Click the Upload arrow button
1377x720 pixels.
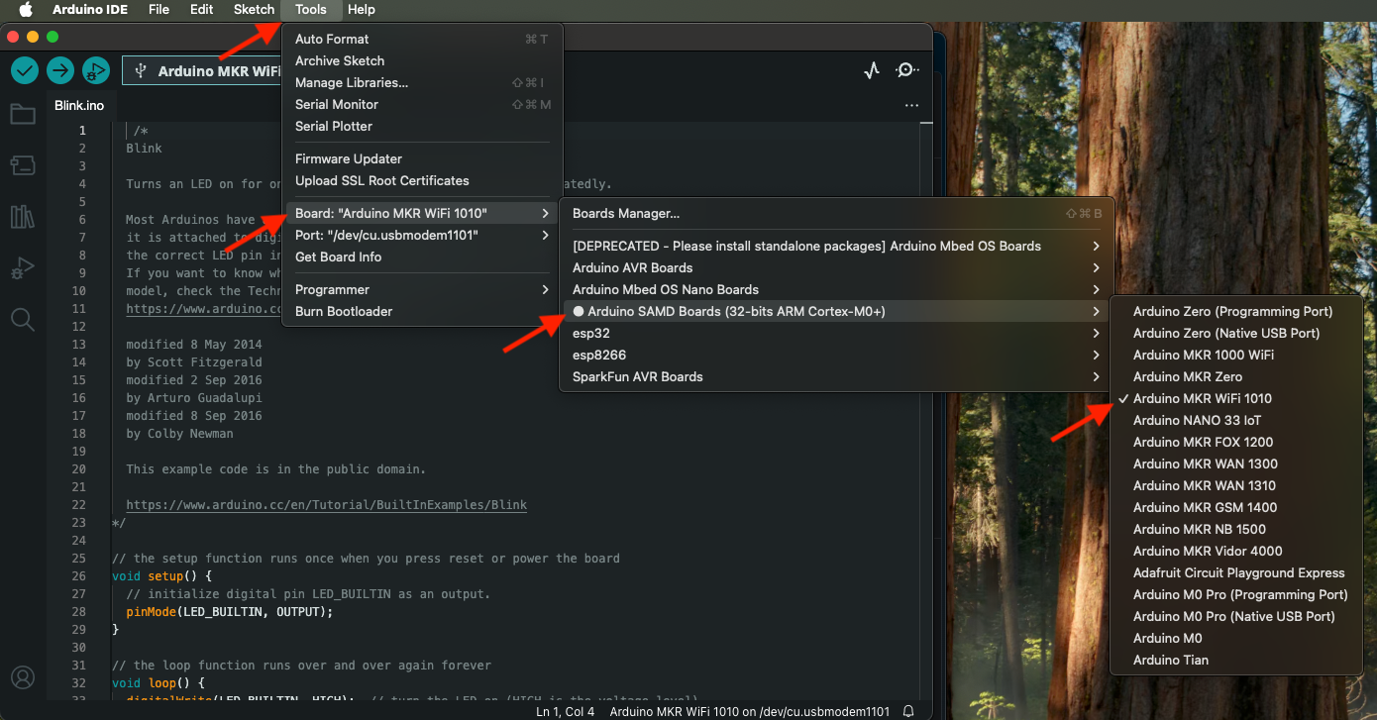(x=60, y=70)
